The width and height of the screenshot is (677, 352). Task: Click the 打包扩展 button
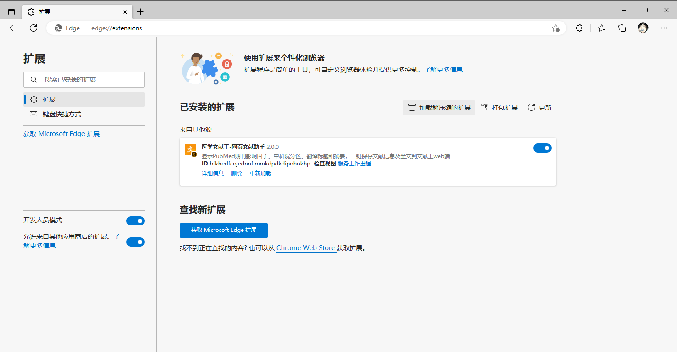coord(499,108)
